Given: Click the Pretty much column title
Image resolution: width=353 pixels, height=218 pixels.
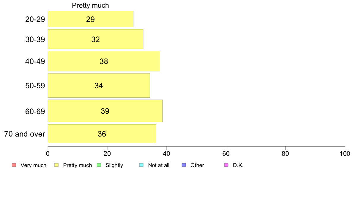Looking at the screenshot, I should (90, 5).
